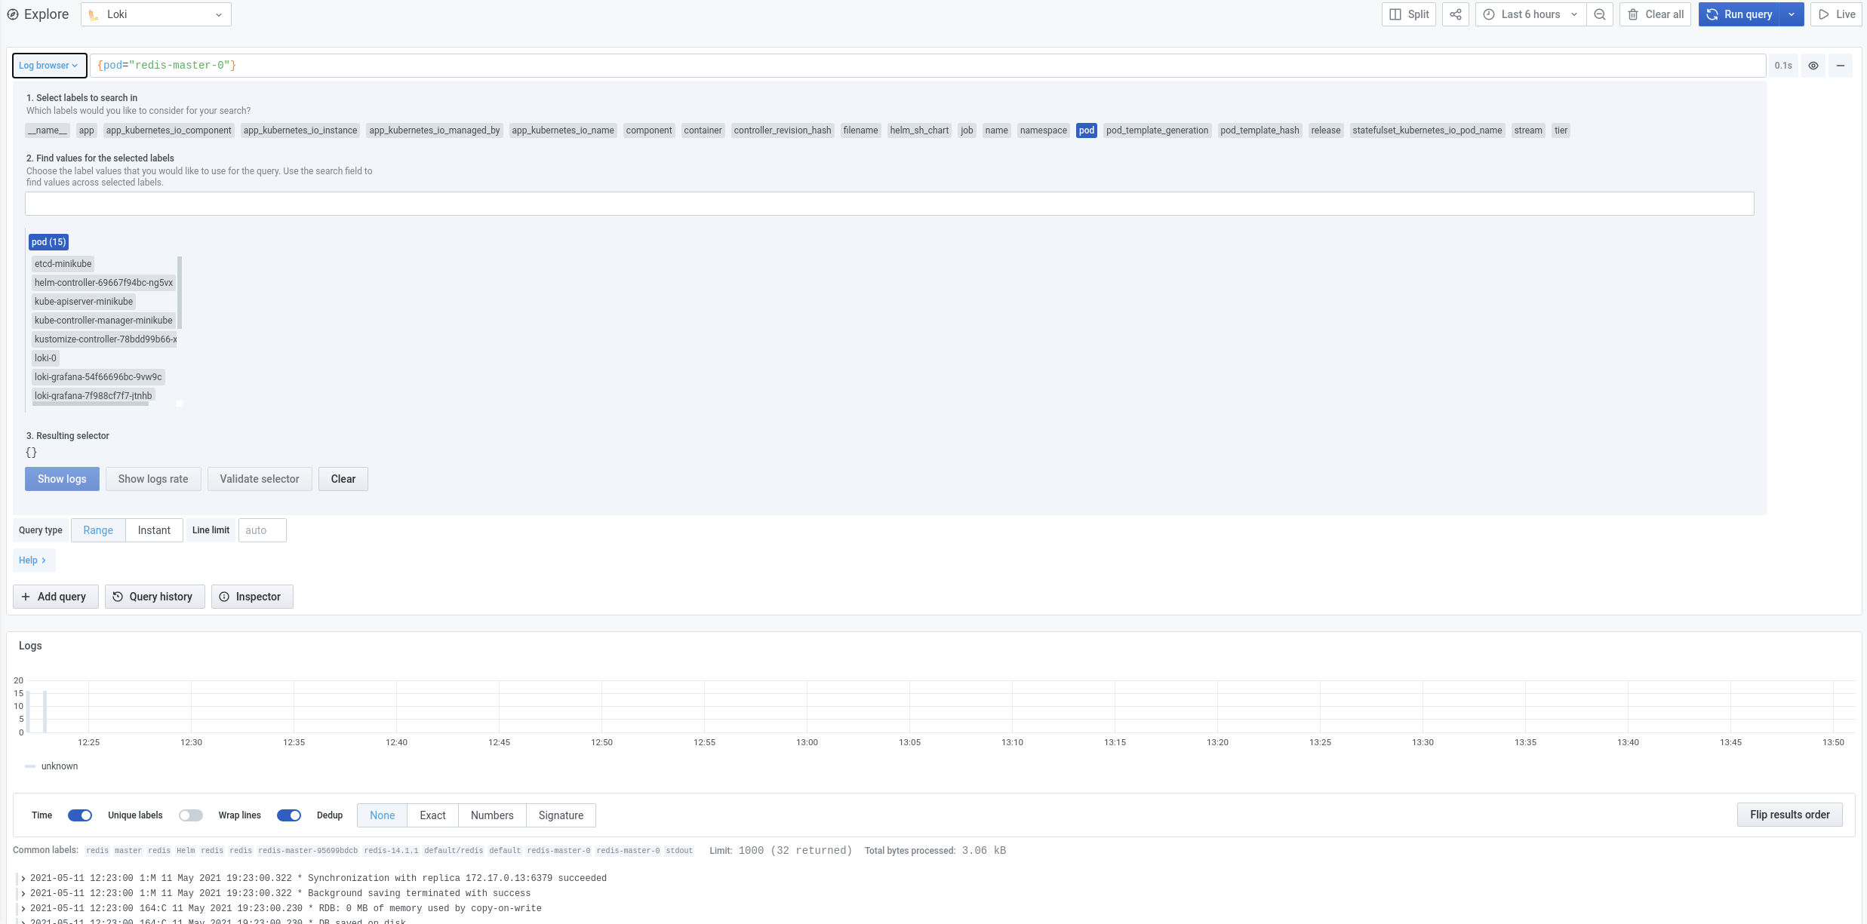Open Query history

(155, 596)
